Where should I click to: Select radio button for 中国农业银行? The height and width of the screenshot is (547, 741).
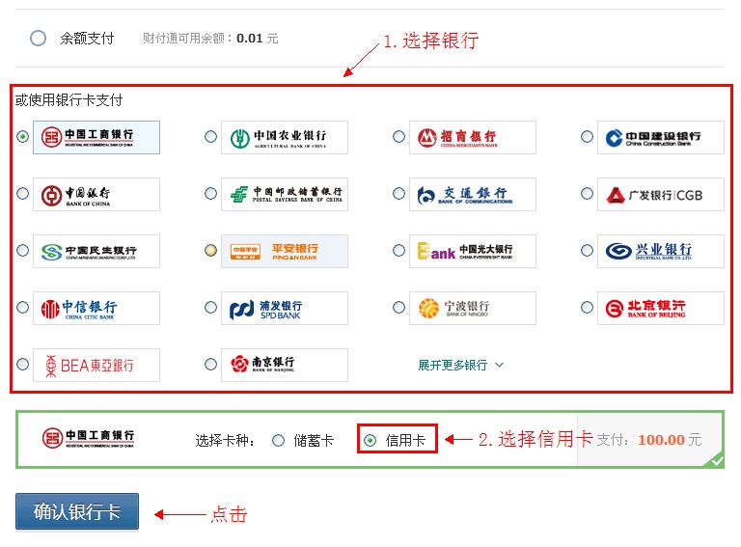tap(210, 137)
